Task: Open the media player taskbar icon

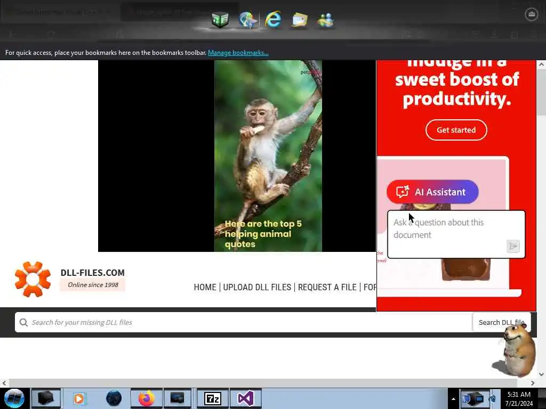Action: [x=79, y=398]
